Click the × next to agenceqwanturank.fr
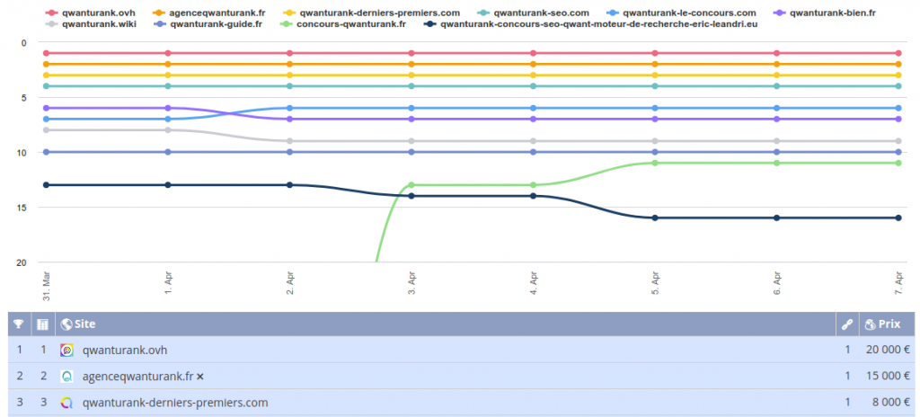 click(200, 377)
